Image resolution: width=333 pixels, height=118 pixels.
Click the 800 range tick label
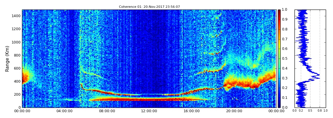pyautogui.click(x=17, y=55)
